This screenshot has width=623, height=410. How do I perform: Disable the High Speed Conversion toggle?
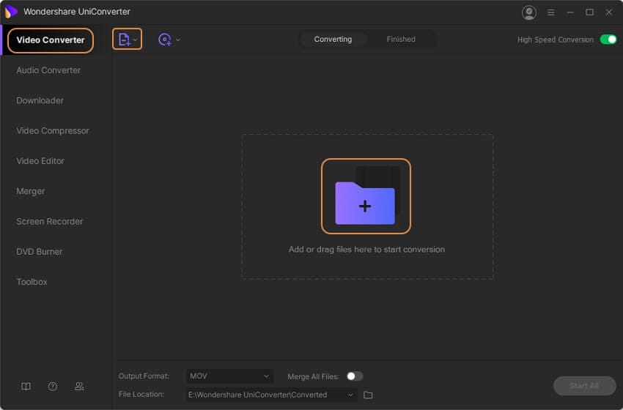608,40
